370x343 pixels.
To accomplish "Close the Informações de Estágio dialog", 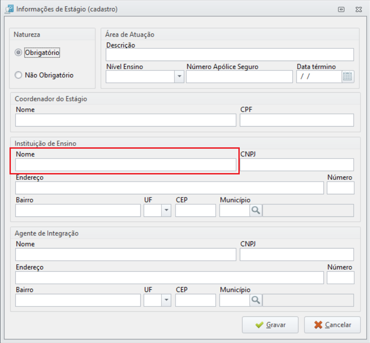I will pos(359,9).
